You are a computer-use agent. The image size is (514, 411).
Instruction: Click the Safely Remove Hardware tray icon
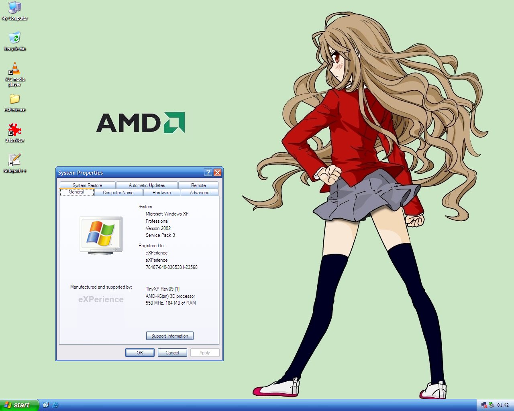(491, 405)
